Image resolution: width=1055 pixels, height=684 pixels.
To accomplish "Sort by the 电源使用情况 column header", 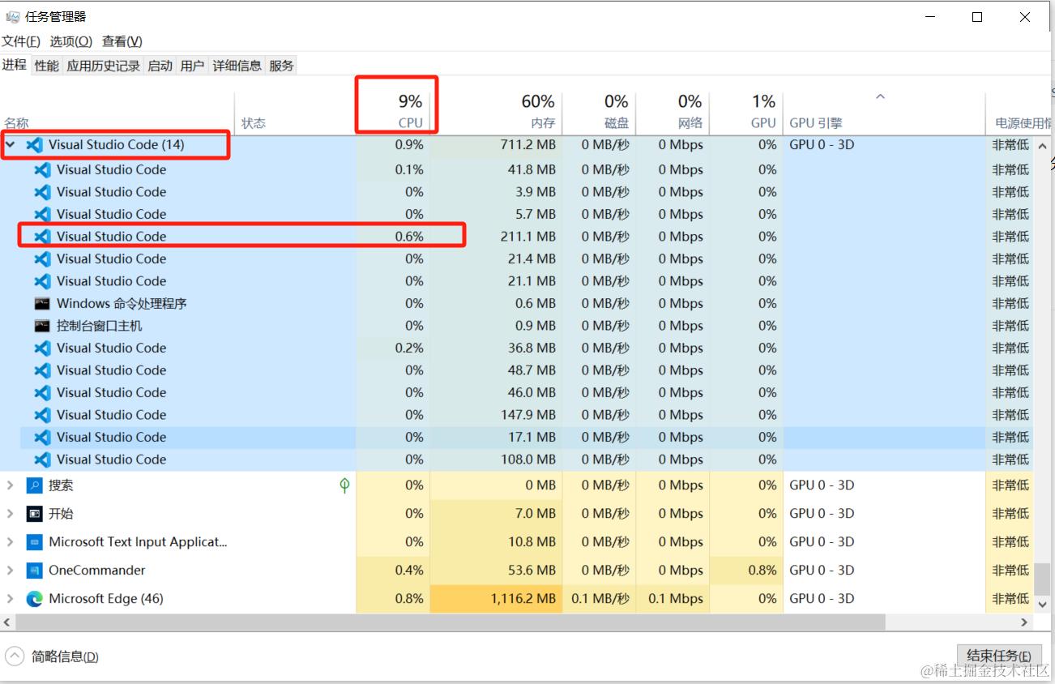I will click(x=1019, y=112).
